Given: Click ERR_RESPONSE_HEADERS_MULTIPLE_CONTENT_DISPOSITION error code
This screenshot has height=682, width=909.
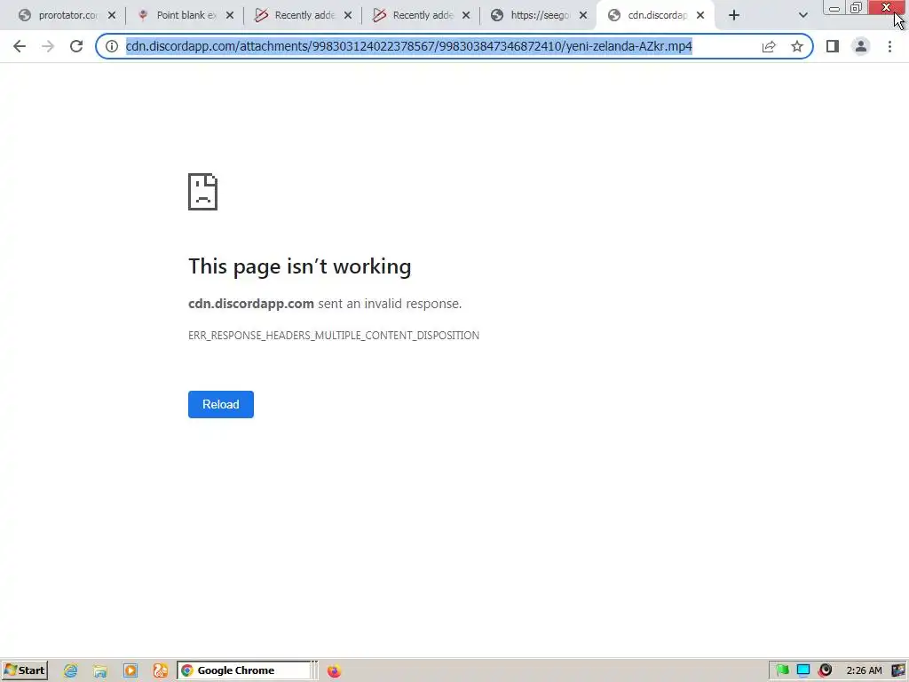Looking at the screenshot, I should 334,335.
